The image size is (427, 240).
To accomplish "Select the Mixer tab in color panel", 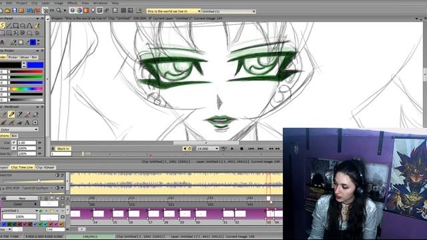I will (25, 57).
